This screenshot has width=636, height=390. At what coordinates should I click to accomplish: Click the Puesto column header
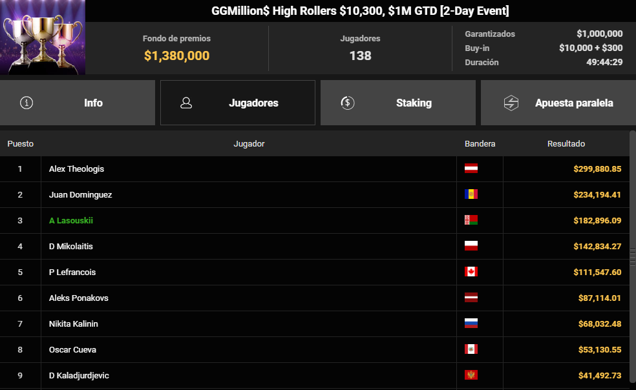pos(20,143)
